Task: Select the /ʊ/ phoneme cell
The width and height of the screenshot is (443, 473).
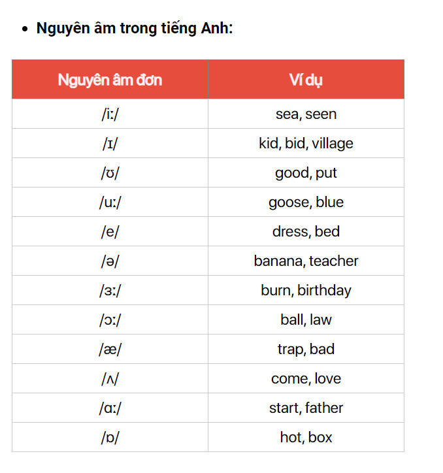Action: pyautogui.click(x=110, y=173)
